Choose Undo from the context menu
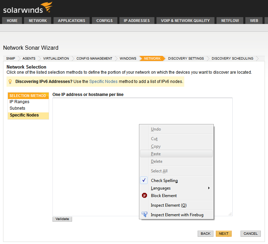The image size is (268, 244). click(x=176, y=129)
